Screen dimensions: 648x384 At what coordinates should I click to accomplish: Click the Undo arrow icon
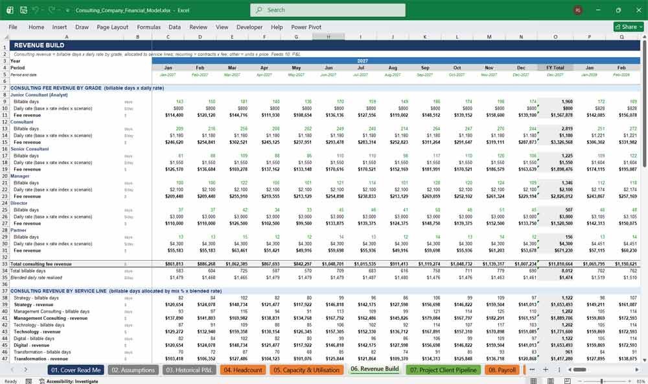coord(36,10)
